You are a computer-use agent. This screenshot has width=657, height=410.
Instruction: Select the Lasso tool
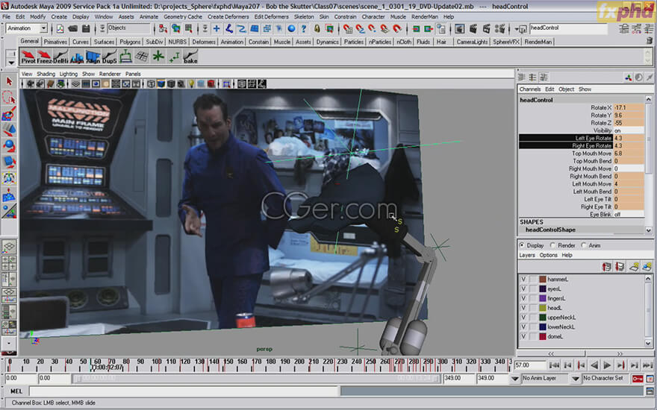pyautogui.click(x=9, y=98)
